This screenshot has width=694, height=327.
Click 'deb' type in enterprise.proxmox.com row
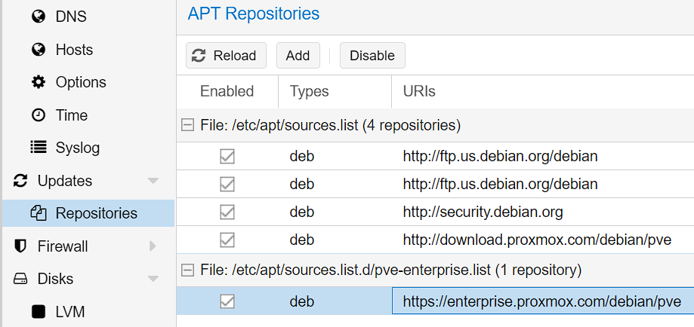[302, 301]
